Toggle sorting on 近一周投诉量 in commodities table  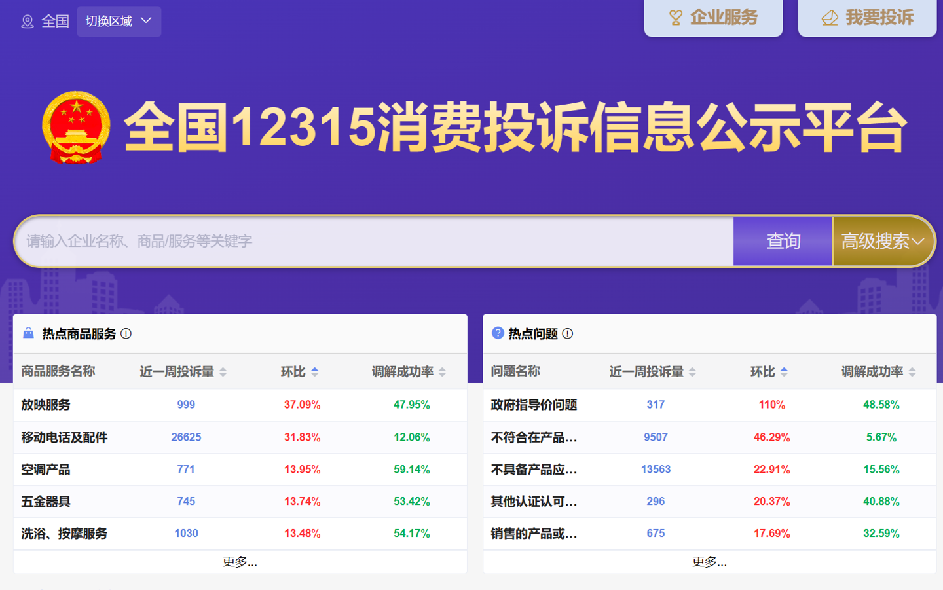[x=223, y=371]
